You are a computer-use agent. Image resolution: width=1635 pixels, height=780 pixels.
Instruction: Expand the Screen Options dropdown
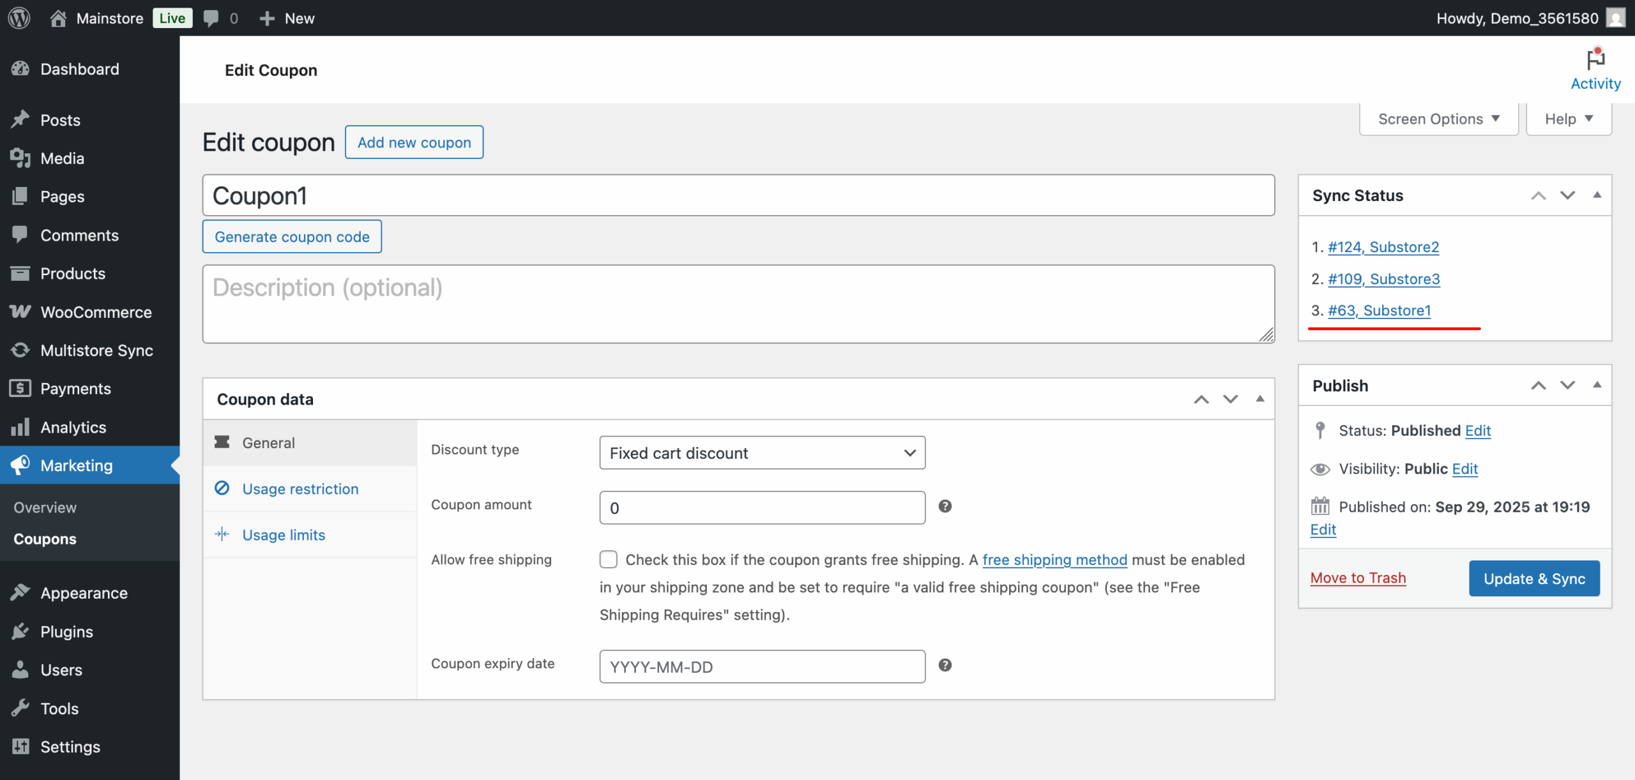1438,119
